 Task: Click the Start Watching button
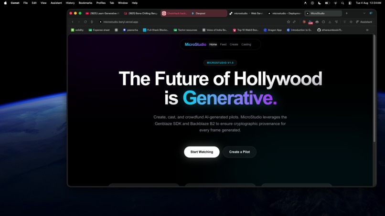coord(202,152)
